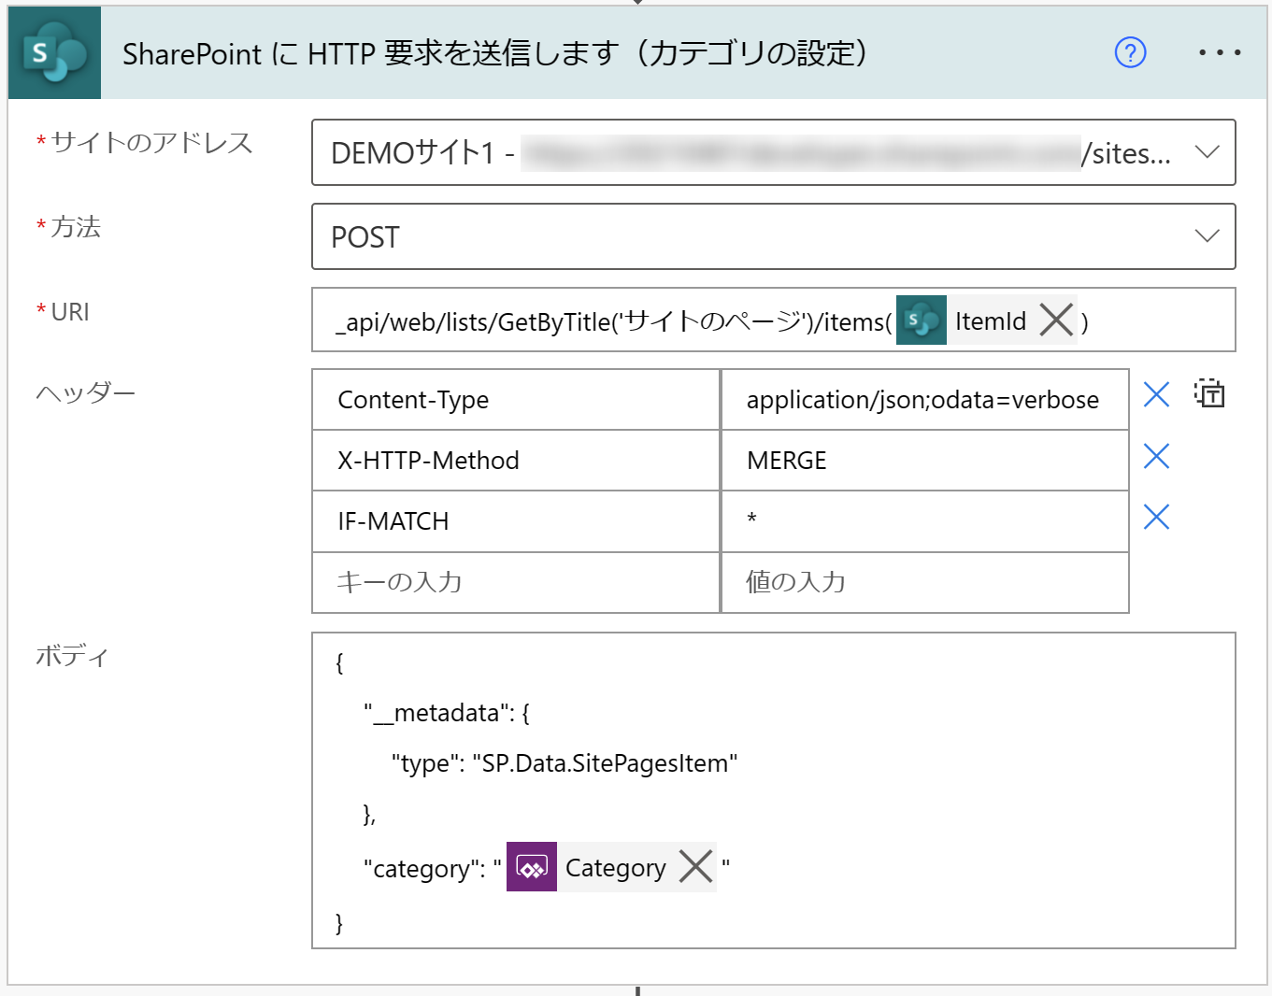1272x996 pixels.
Task: Switch headers to text mode
Action: coord(1209,394)
